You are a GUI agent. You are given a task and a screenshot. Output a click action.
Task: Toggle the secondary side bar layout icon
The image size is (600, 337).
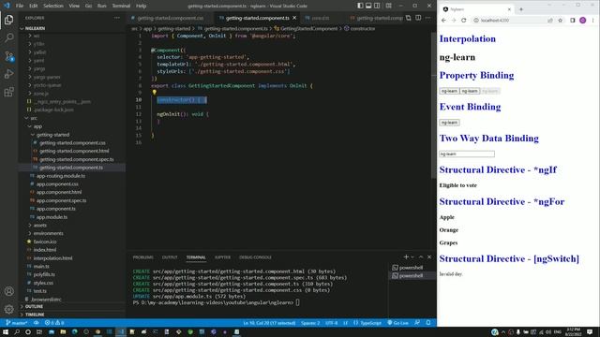[377, 6]
